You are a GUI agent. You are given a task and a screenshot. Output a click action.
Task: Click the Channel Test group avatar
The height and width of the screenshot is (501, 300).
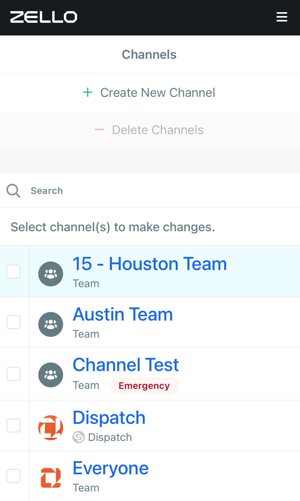[51, 375]
